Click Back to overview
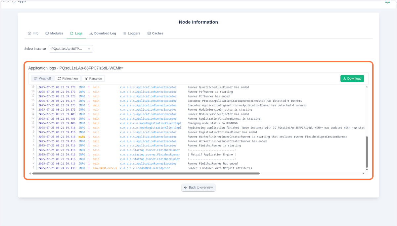This screenshot has height=226, width=397. [x=198, y=187]
